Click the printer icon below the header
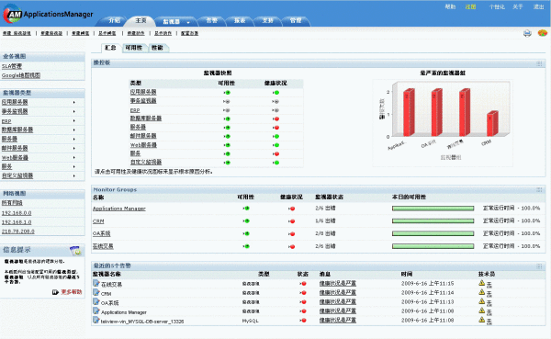 [527, 33]
